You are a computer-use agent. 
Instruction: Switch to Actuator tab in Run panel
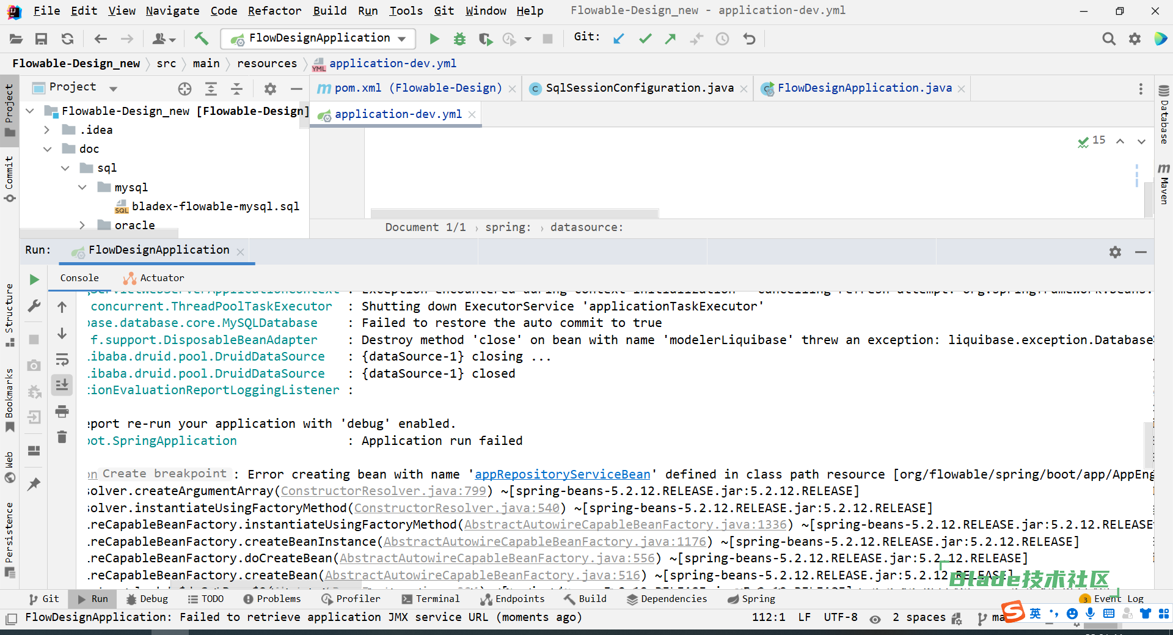[x=154, y=278]
